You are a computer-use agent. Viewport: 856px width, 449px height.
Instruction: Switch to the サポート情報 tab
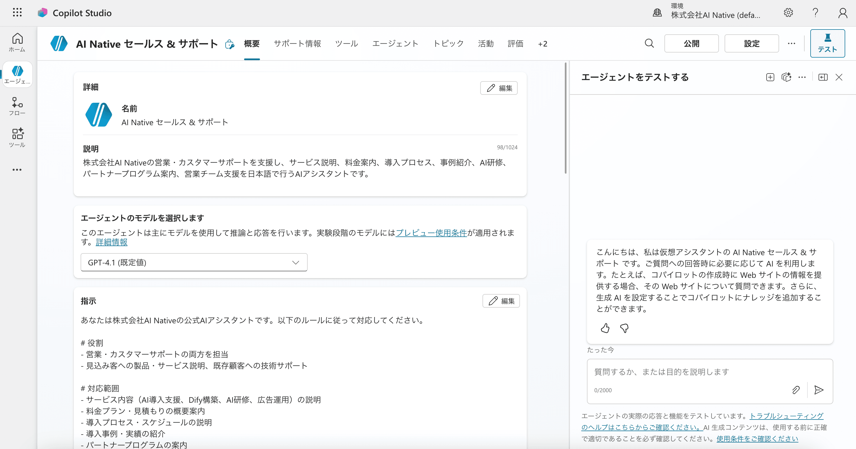[297, 43]
